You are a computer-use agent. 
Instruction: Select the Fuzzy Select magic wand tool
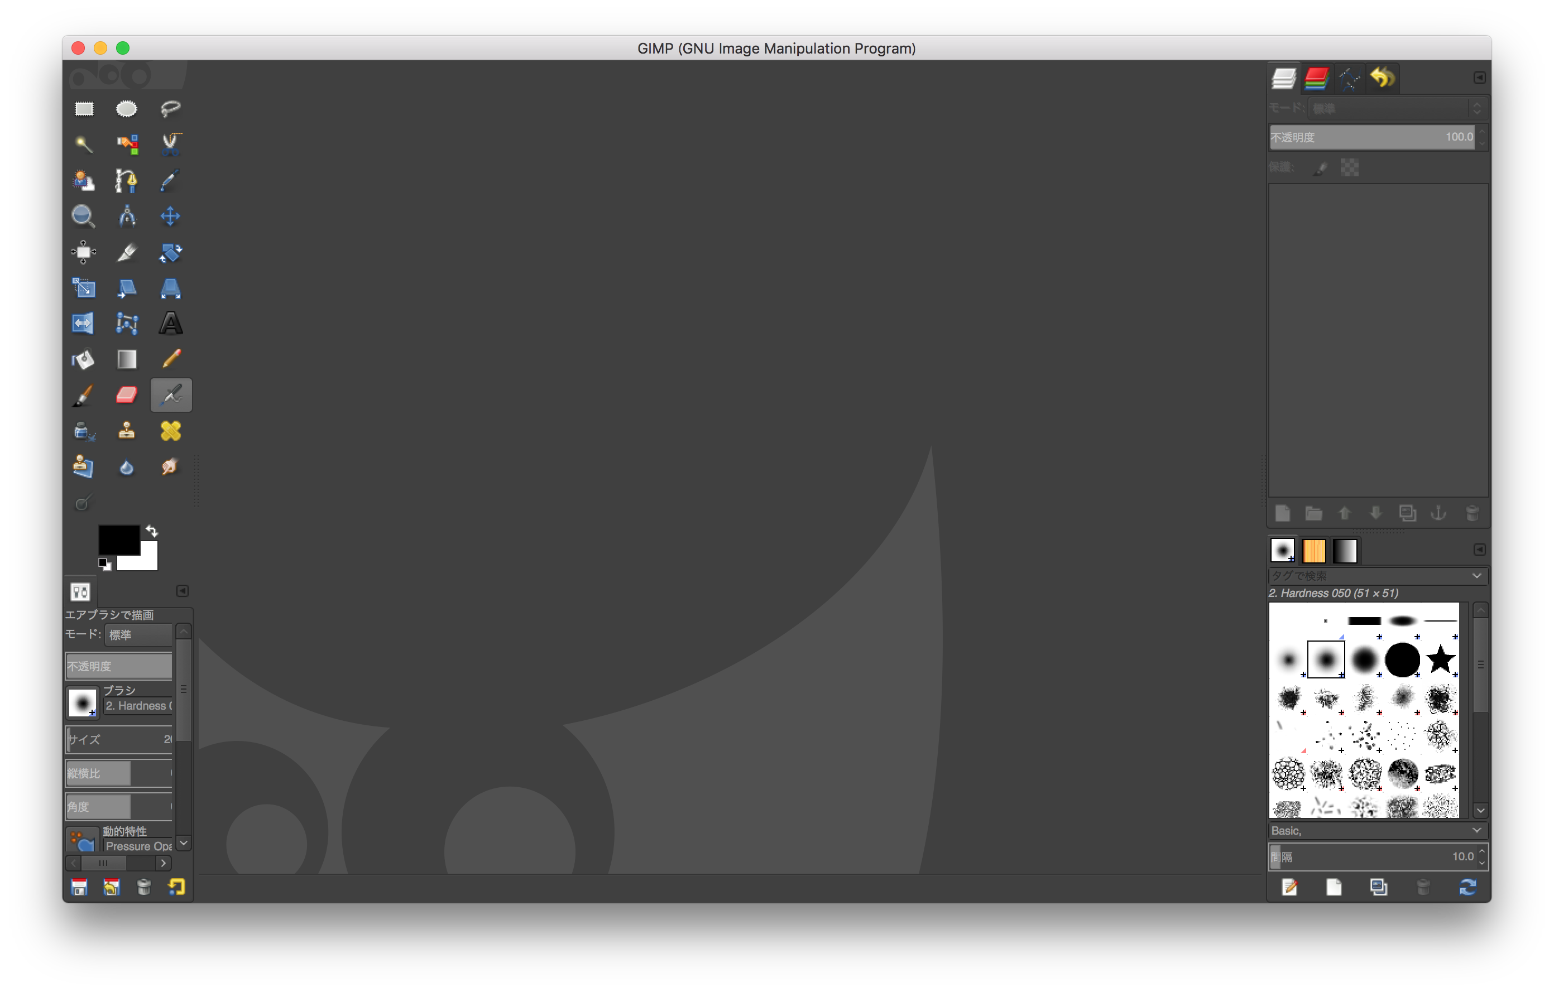(84, 144)
